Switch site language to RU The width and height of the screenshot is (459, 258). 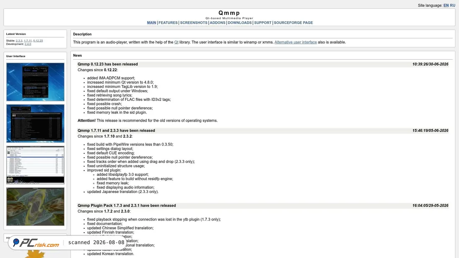tap(453, 5)
